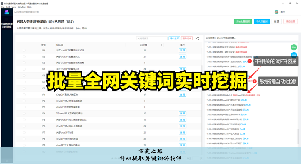Click the 正在搜索 status line
Viewport: 301px width, 164px height.
point(221,38)
